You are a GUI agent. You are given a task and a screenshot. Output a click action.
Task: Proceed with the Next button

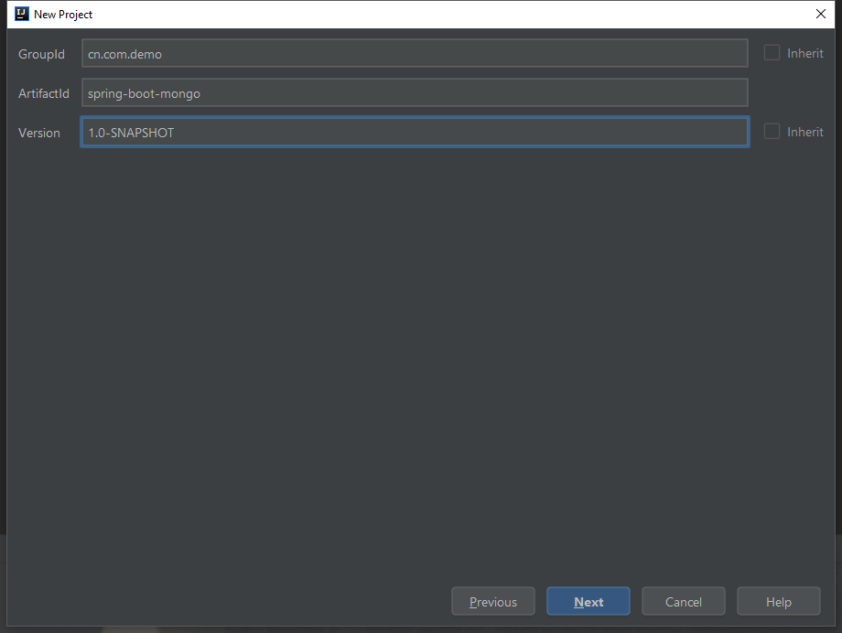pos(588,601)
